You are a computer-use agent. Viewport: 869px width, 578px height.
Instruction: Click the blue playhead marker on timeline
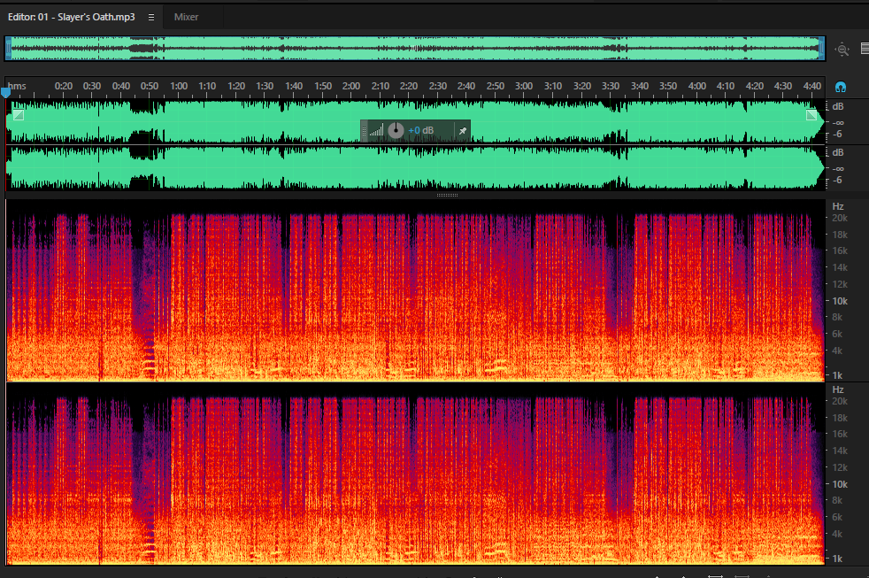5,93
